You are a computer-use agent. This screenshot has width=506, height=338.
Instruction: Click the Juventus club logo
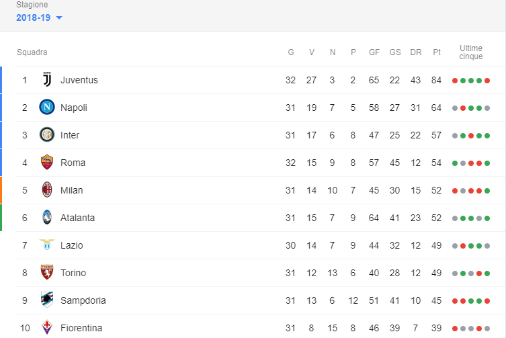tap(47, 80)
